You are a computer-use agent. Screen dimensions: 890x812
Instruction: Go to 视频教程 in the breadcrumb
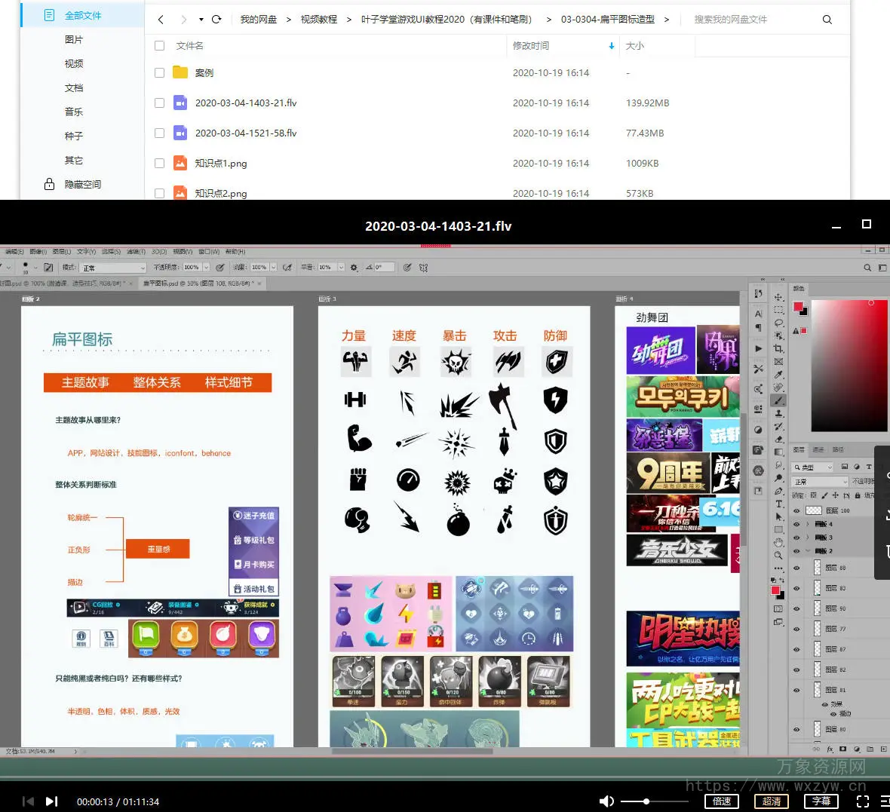click(318, 20)
